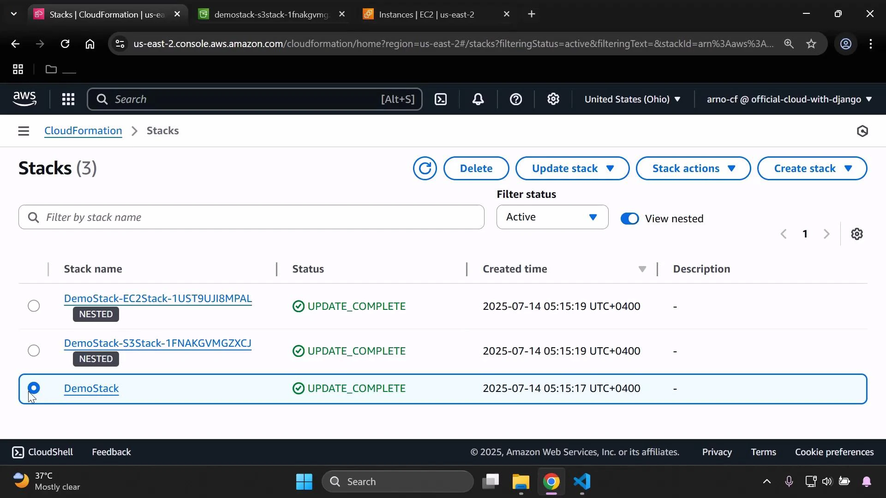Screen dimensions: 886x498
Task: Open the Stack actions dropdown
Action: pyautogui.click(x=693, y=168)
